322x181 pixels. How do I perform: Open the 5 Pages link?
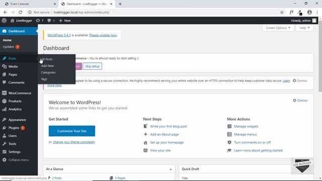120,178
